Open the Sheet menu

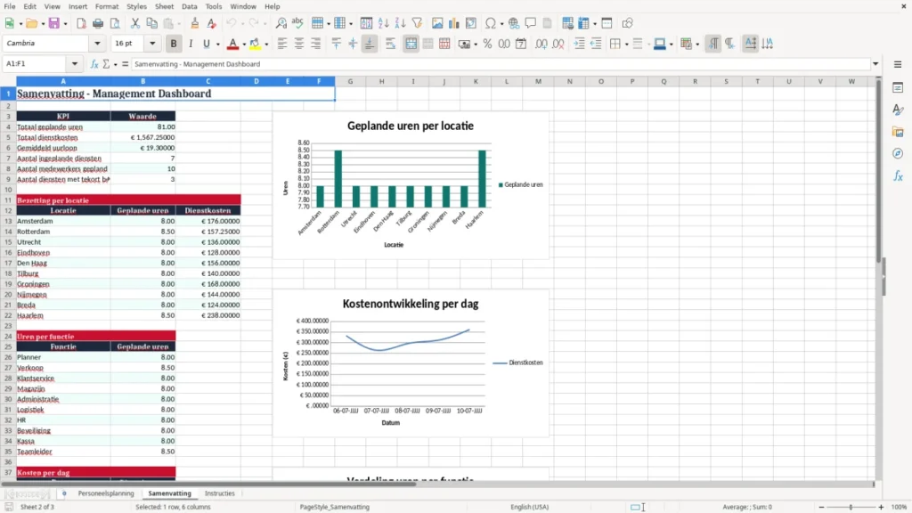coord(164,6)
